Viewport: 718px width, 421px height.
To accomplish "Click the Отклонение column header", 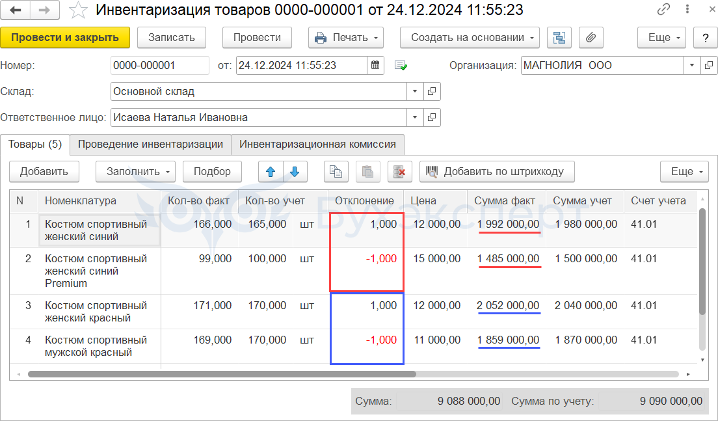I will [365, 200].
